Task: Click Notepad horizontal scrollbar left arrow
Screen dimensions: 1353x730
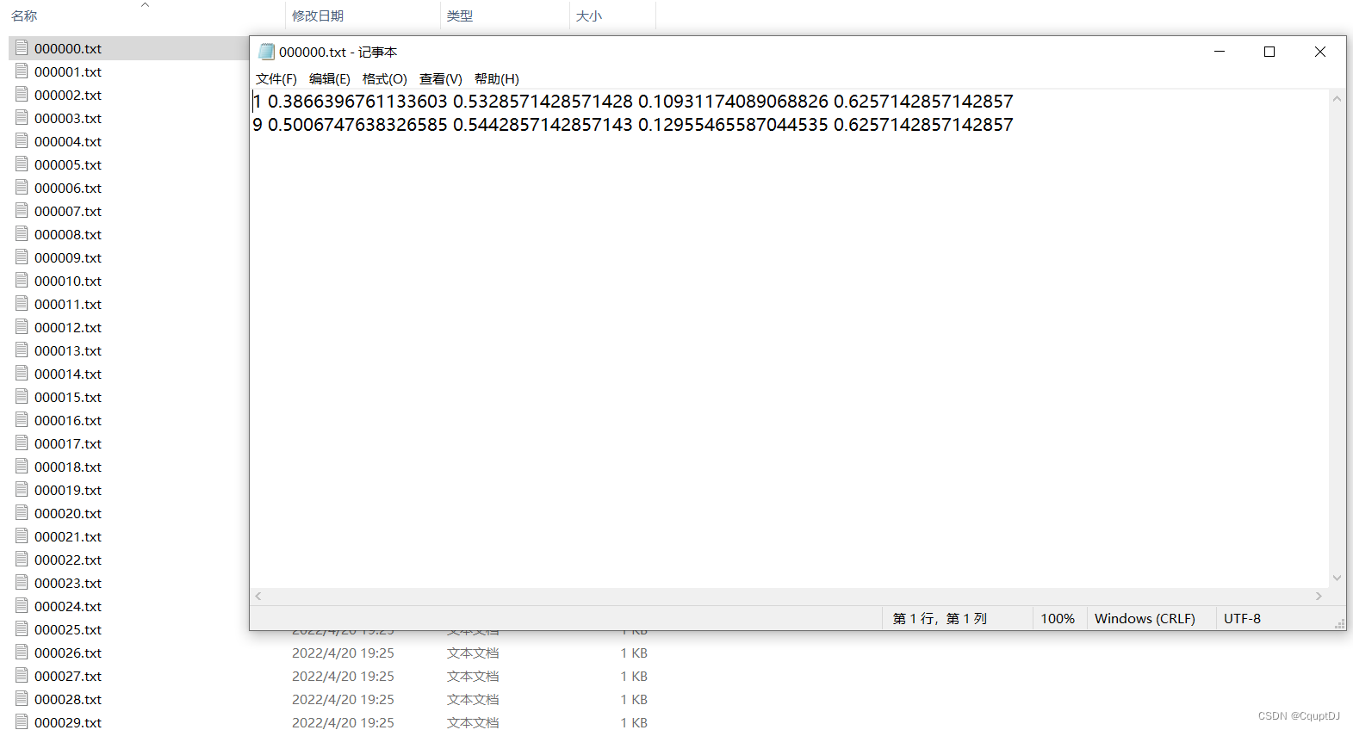Action: [258, 596]
